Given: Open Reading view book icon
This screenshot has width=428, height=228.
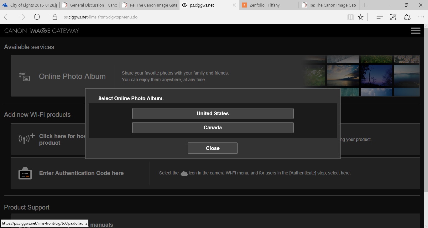Looking at the screenshot, I should click(350, 17).
